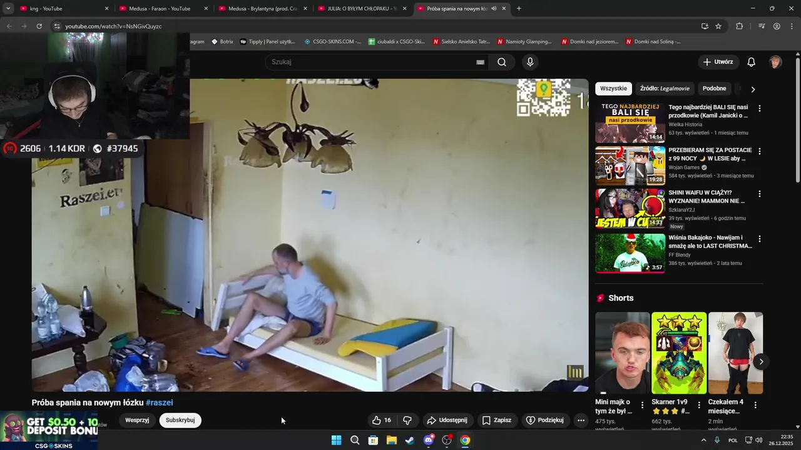Open options for PRZEBIERAM SIĘ ZA POSTACIE video

(x=760, y=151)
